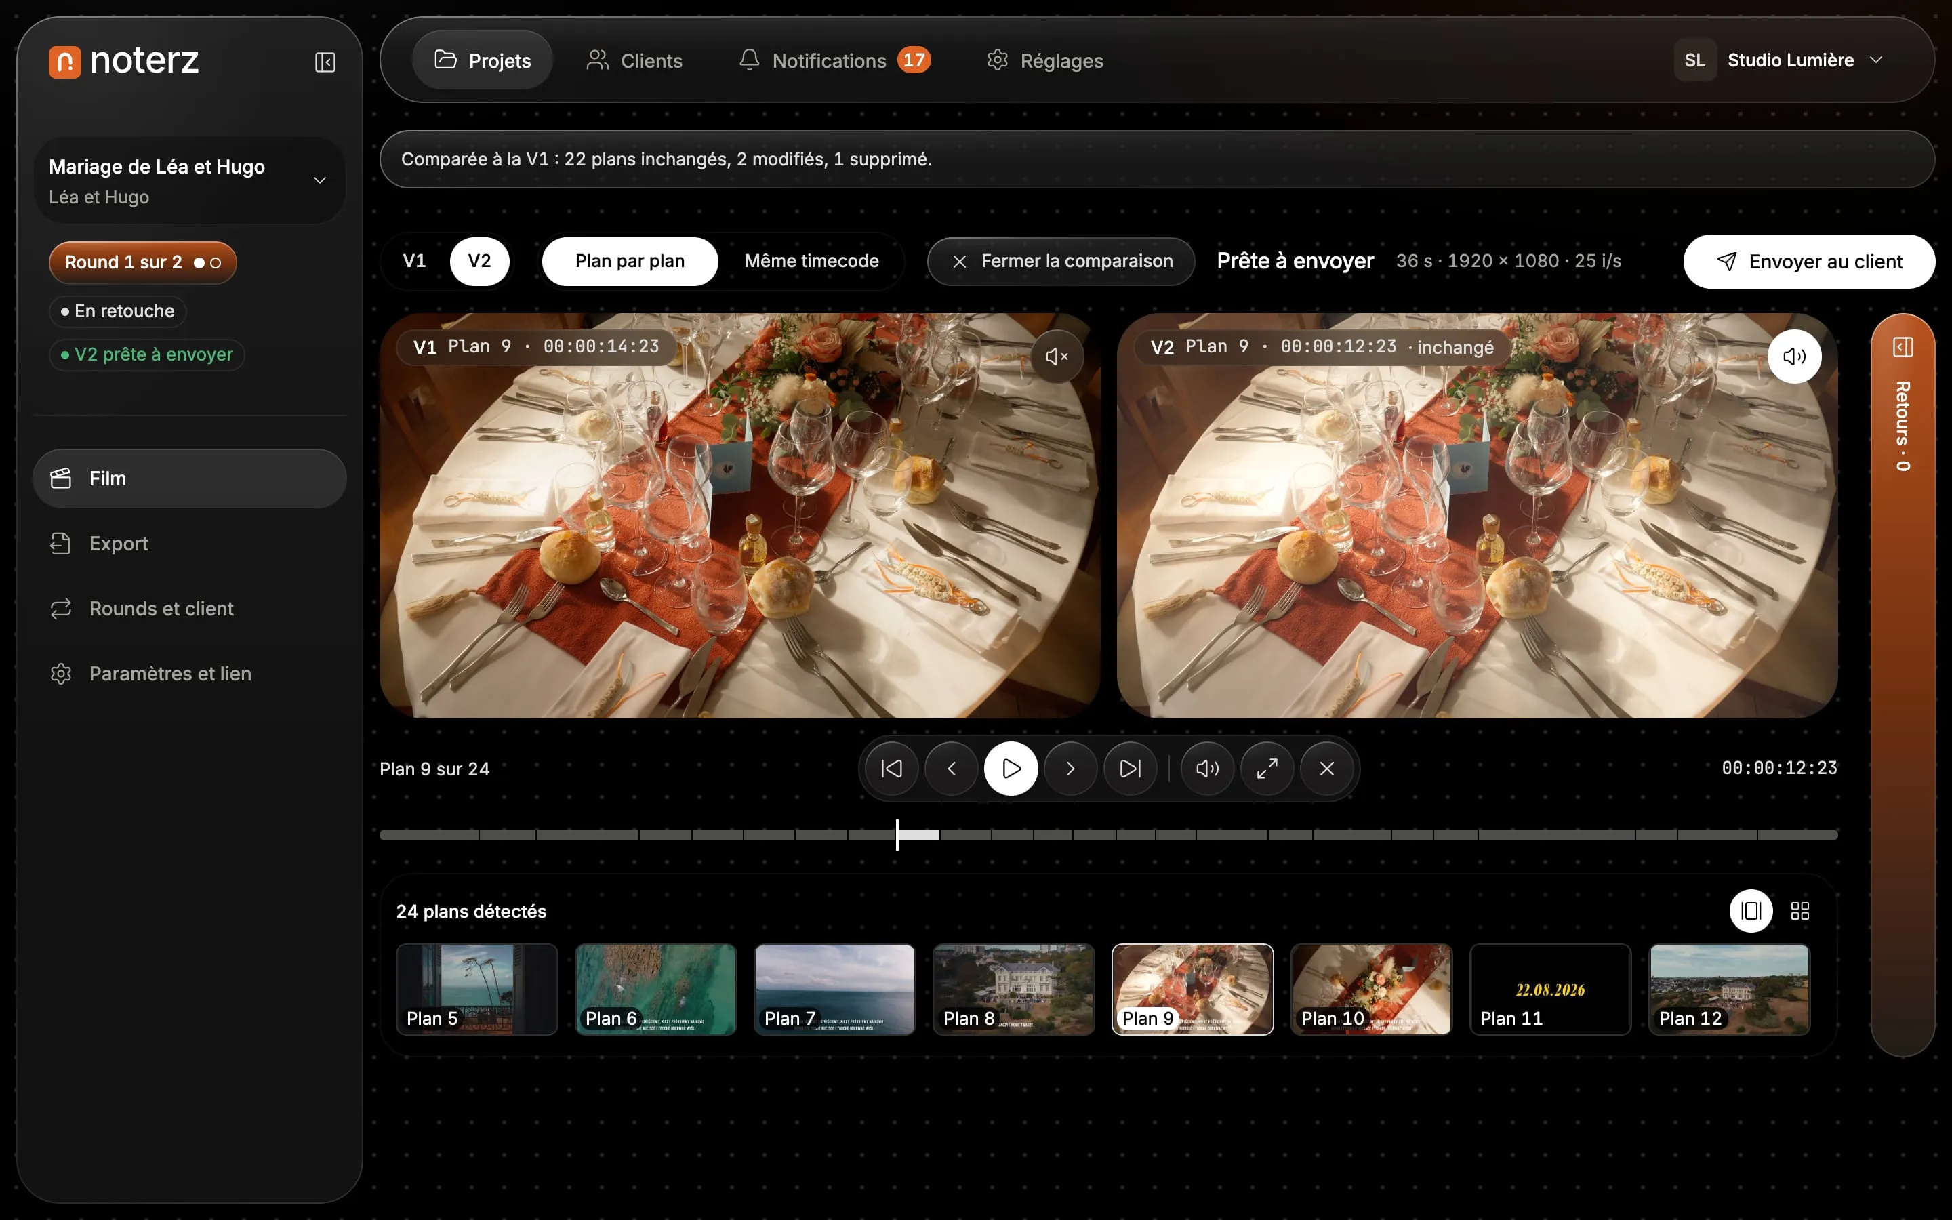Switch to filmstrip view of plans
Image resolution: width=1952 pixels, height=1220 pixels.
[1751, 911]
